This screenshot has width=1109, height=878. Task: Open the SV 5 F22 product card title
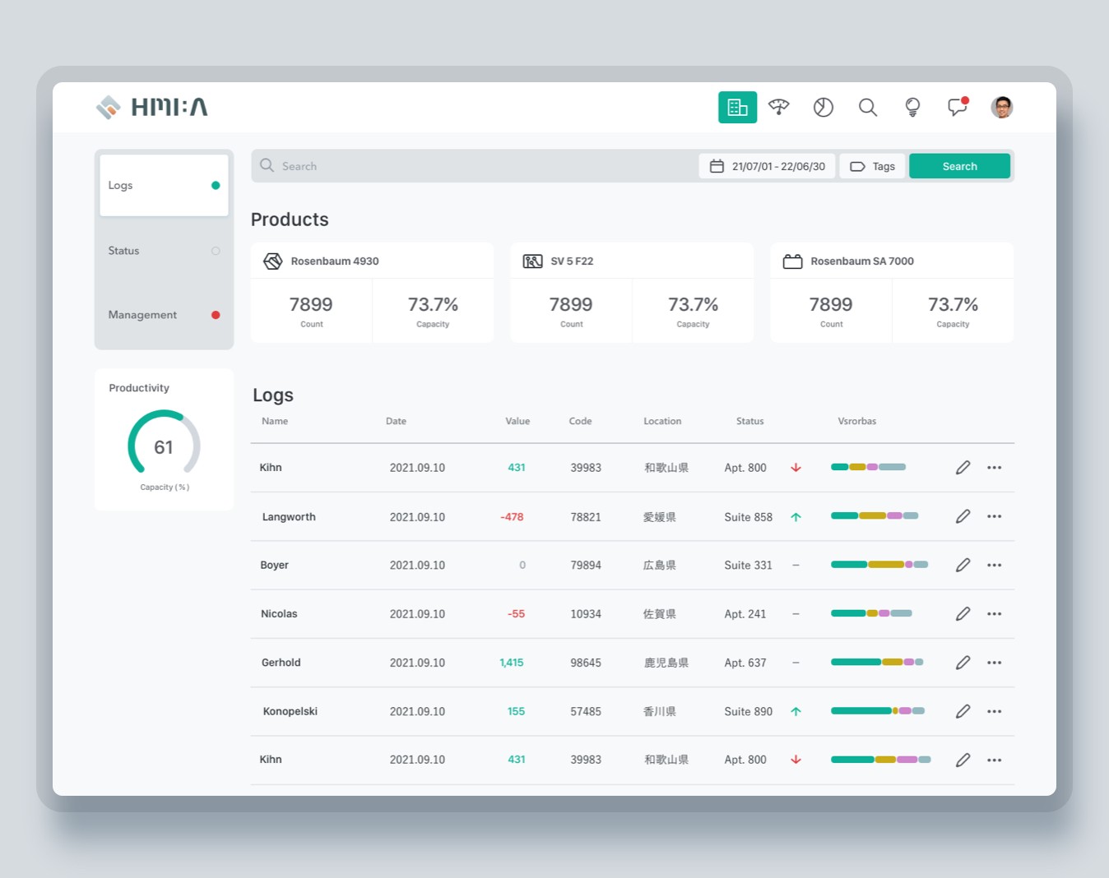click(x=572, y=261)
